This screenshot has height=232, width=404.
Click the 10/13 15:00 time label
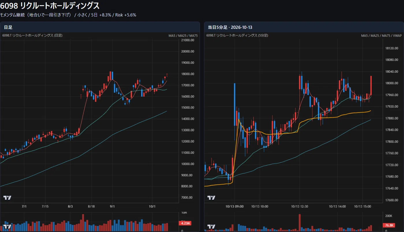pos(362,207)
